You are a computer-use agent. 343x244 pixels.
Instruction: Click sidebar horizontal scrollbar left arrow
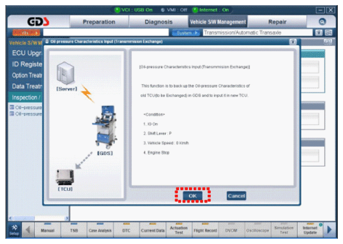11,218
